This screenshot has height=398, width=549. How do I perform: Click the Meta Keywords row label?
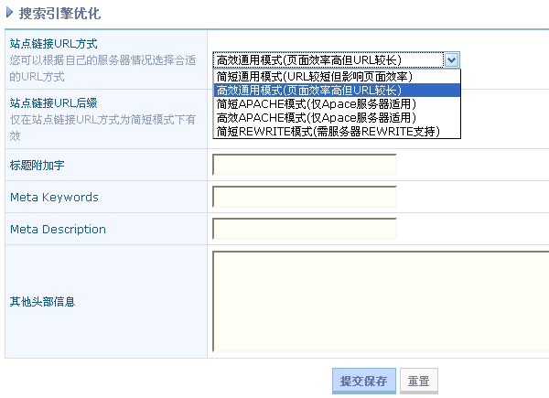pyautogui.click(x=54, y=198)
